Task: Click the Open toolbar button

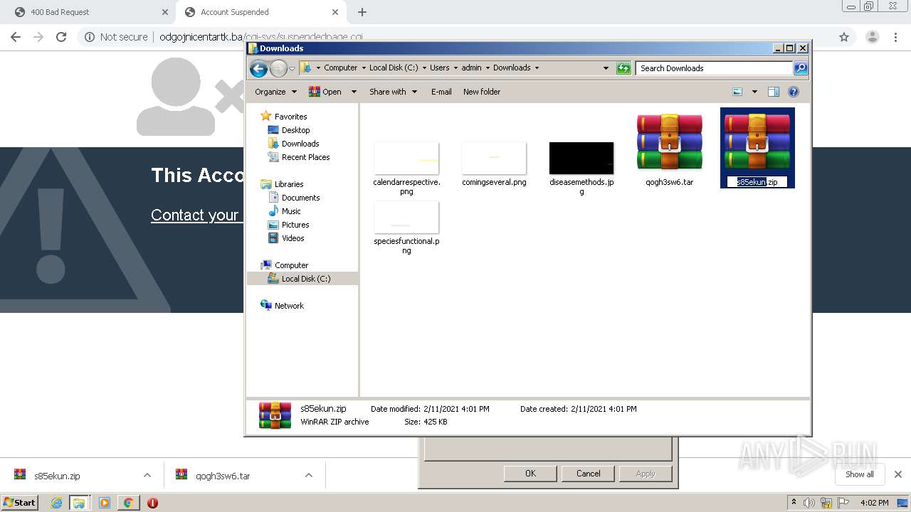Action: point(326,92)
